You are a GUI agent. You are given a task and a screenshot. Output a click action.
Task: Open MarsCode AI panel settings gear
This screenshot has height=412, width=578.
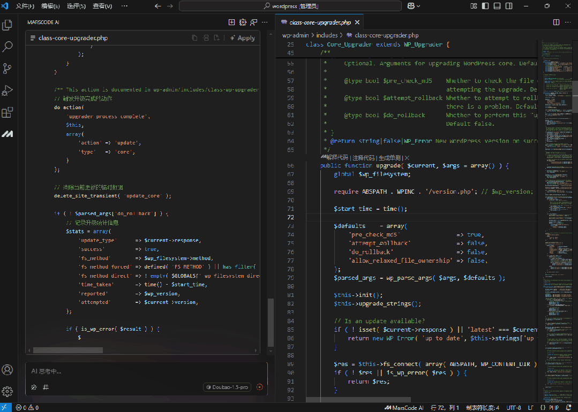point(243,22)
